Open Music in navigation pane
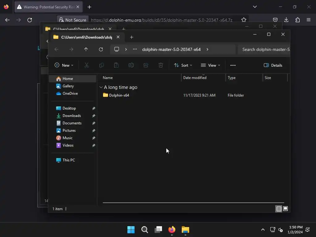 [73, 138]
